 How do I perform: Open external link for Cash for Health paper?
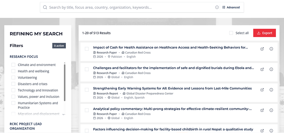[x=262, y=49]
